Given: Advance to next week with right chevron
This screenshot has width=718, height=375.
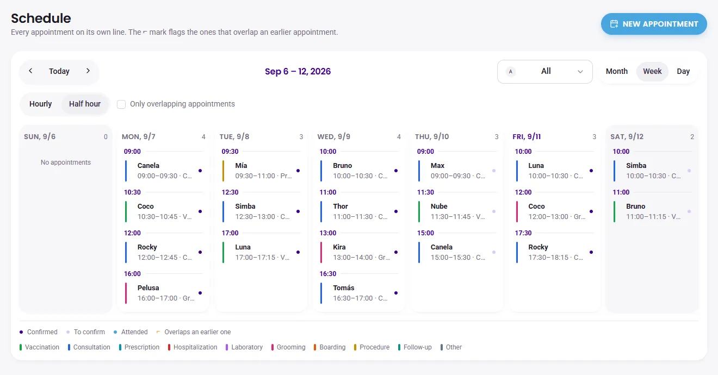Looking at the screenshot, I should tap(88, 71).
